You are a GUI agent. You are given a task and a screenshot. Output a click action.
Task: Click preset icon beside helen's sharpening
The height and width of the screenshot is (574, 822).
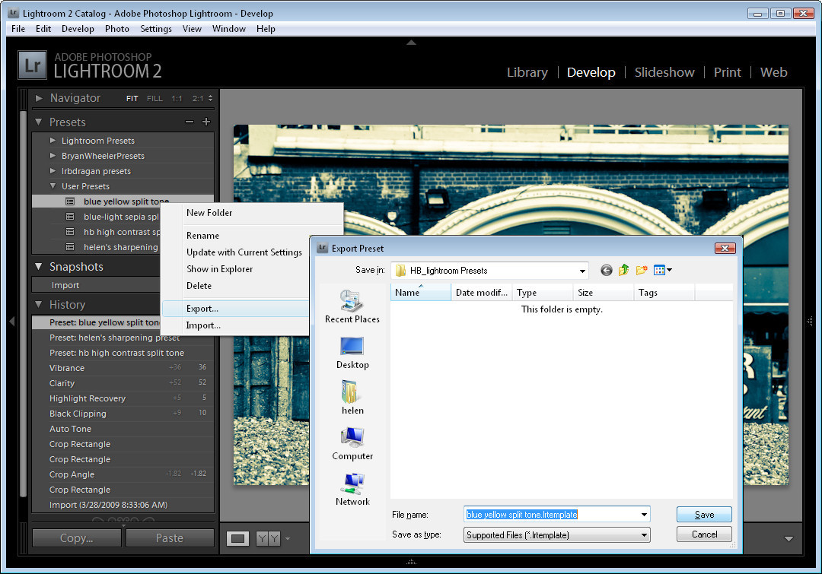click(70, 246)
